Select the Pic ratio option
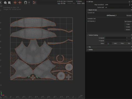Image resolution: width=132 pixels, height=99 pixels. point(129,43)
